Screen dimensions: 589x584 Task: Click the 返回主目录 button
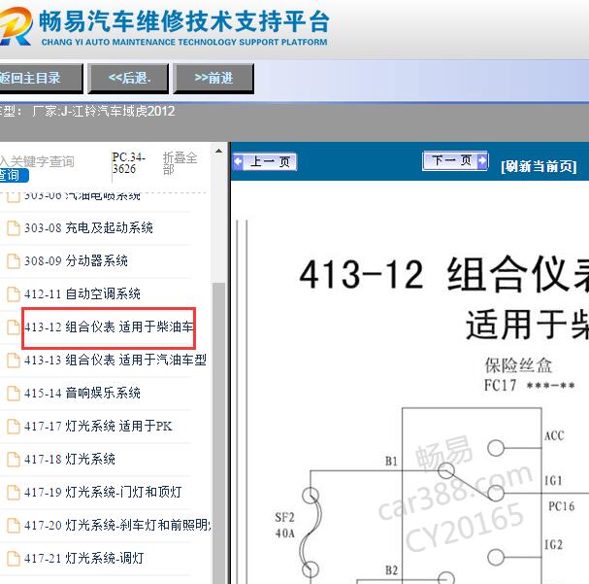pos(41,78)
